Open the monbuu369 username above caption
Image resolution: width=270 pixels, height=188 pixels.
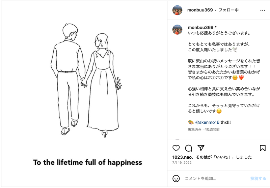point(200,27)
